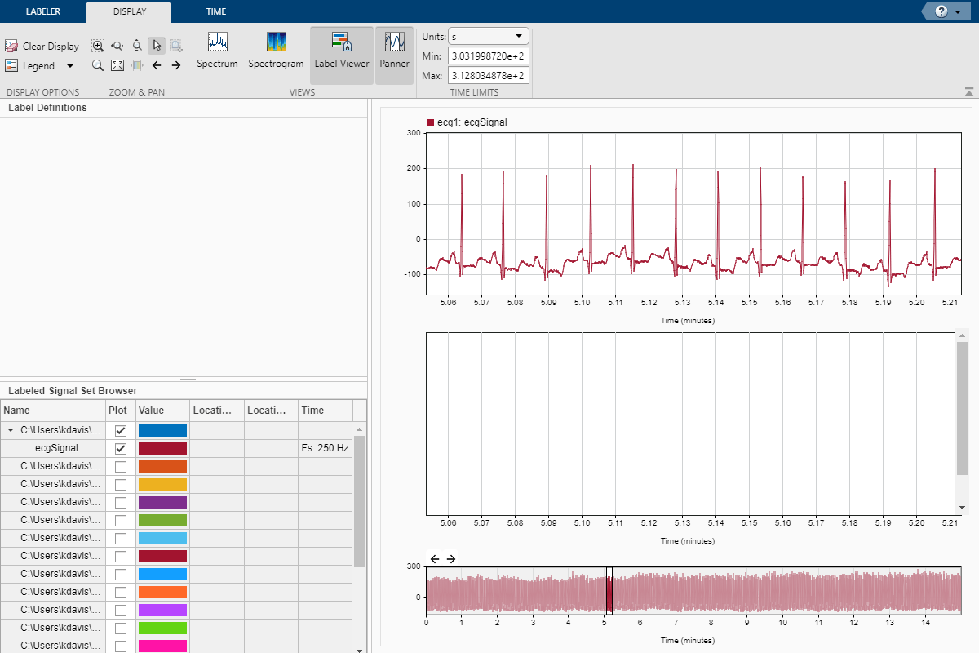Uncheck the ecgSignal Plot checkbox
This screenshot has width=979, height=653.
pyautogui.click(x=121, y=448)
